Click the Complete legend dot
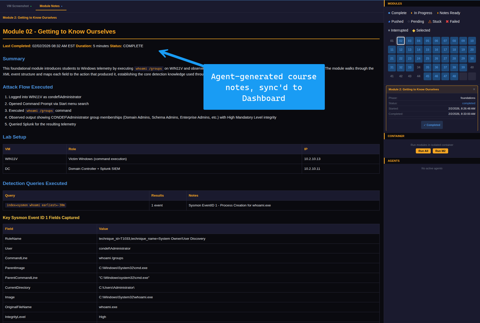The image size is (480, 323). click(389, 13)
